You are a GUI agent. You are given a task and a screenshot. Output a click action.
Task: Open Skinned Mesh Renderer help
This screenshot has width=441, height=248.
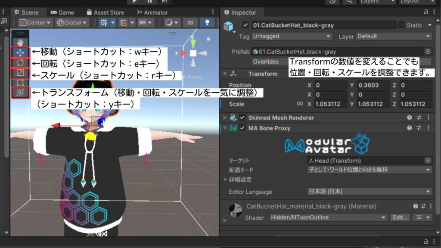click(x=410, y=118)
